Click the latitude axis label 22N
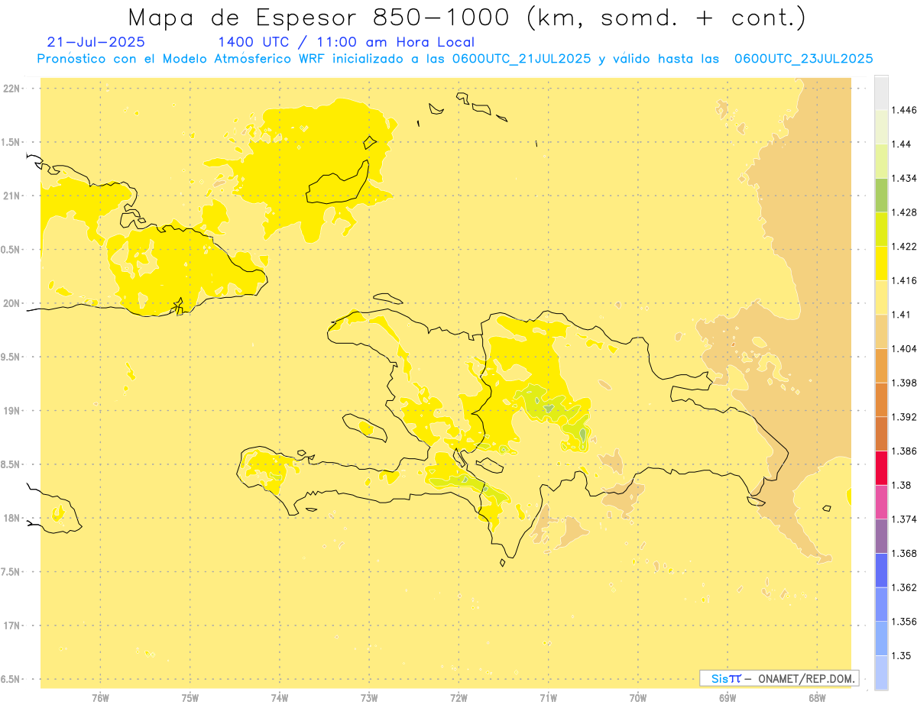This screenshot has height=708, width=917. point(11,89)
